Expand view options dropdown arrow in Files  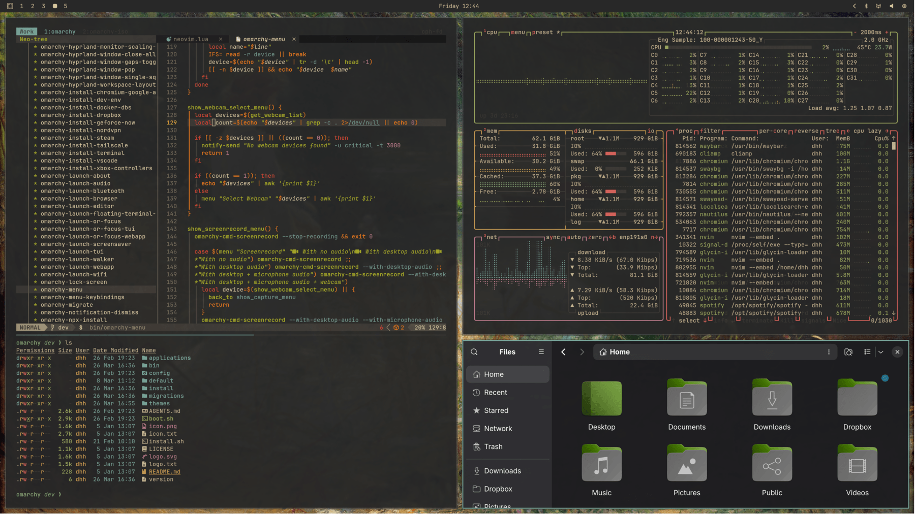coord(881,352)
